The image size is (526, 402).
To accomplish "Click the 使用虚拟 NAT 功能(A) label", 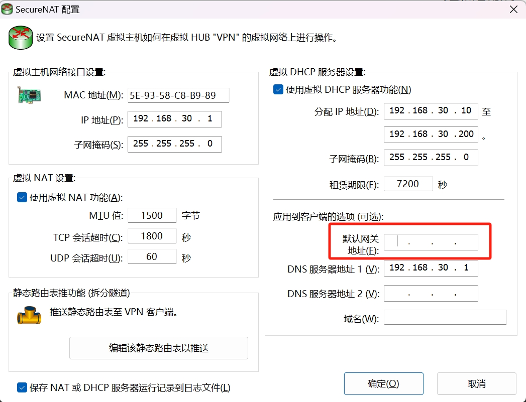I will 76,197.
